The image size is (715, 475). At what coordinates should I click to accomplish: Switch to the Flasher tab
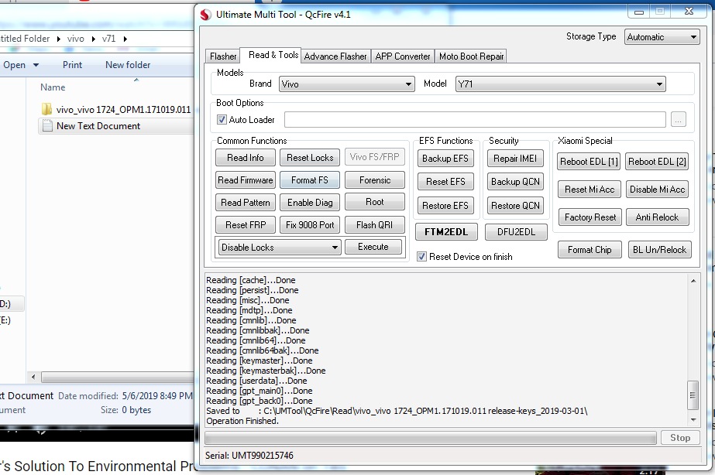(x=223, y=56)
